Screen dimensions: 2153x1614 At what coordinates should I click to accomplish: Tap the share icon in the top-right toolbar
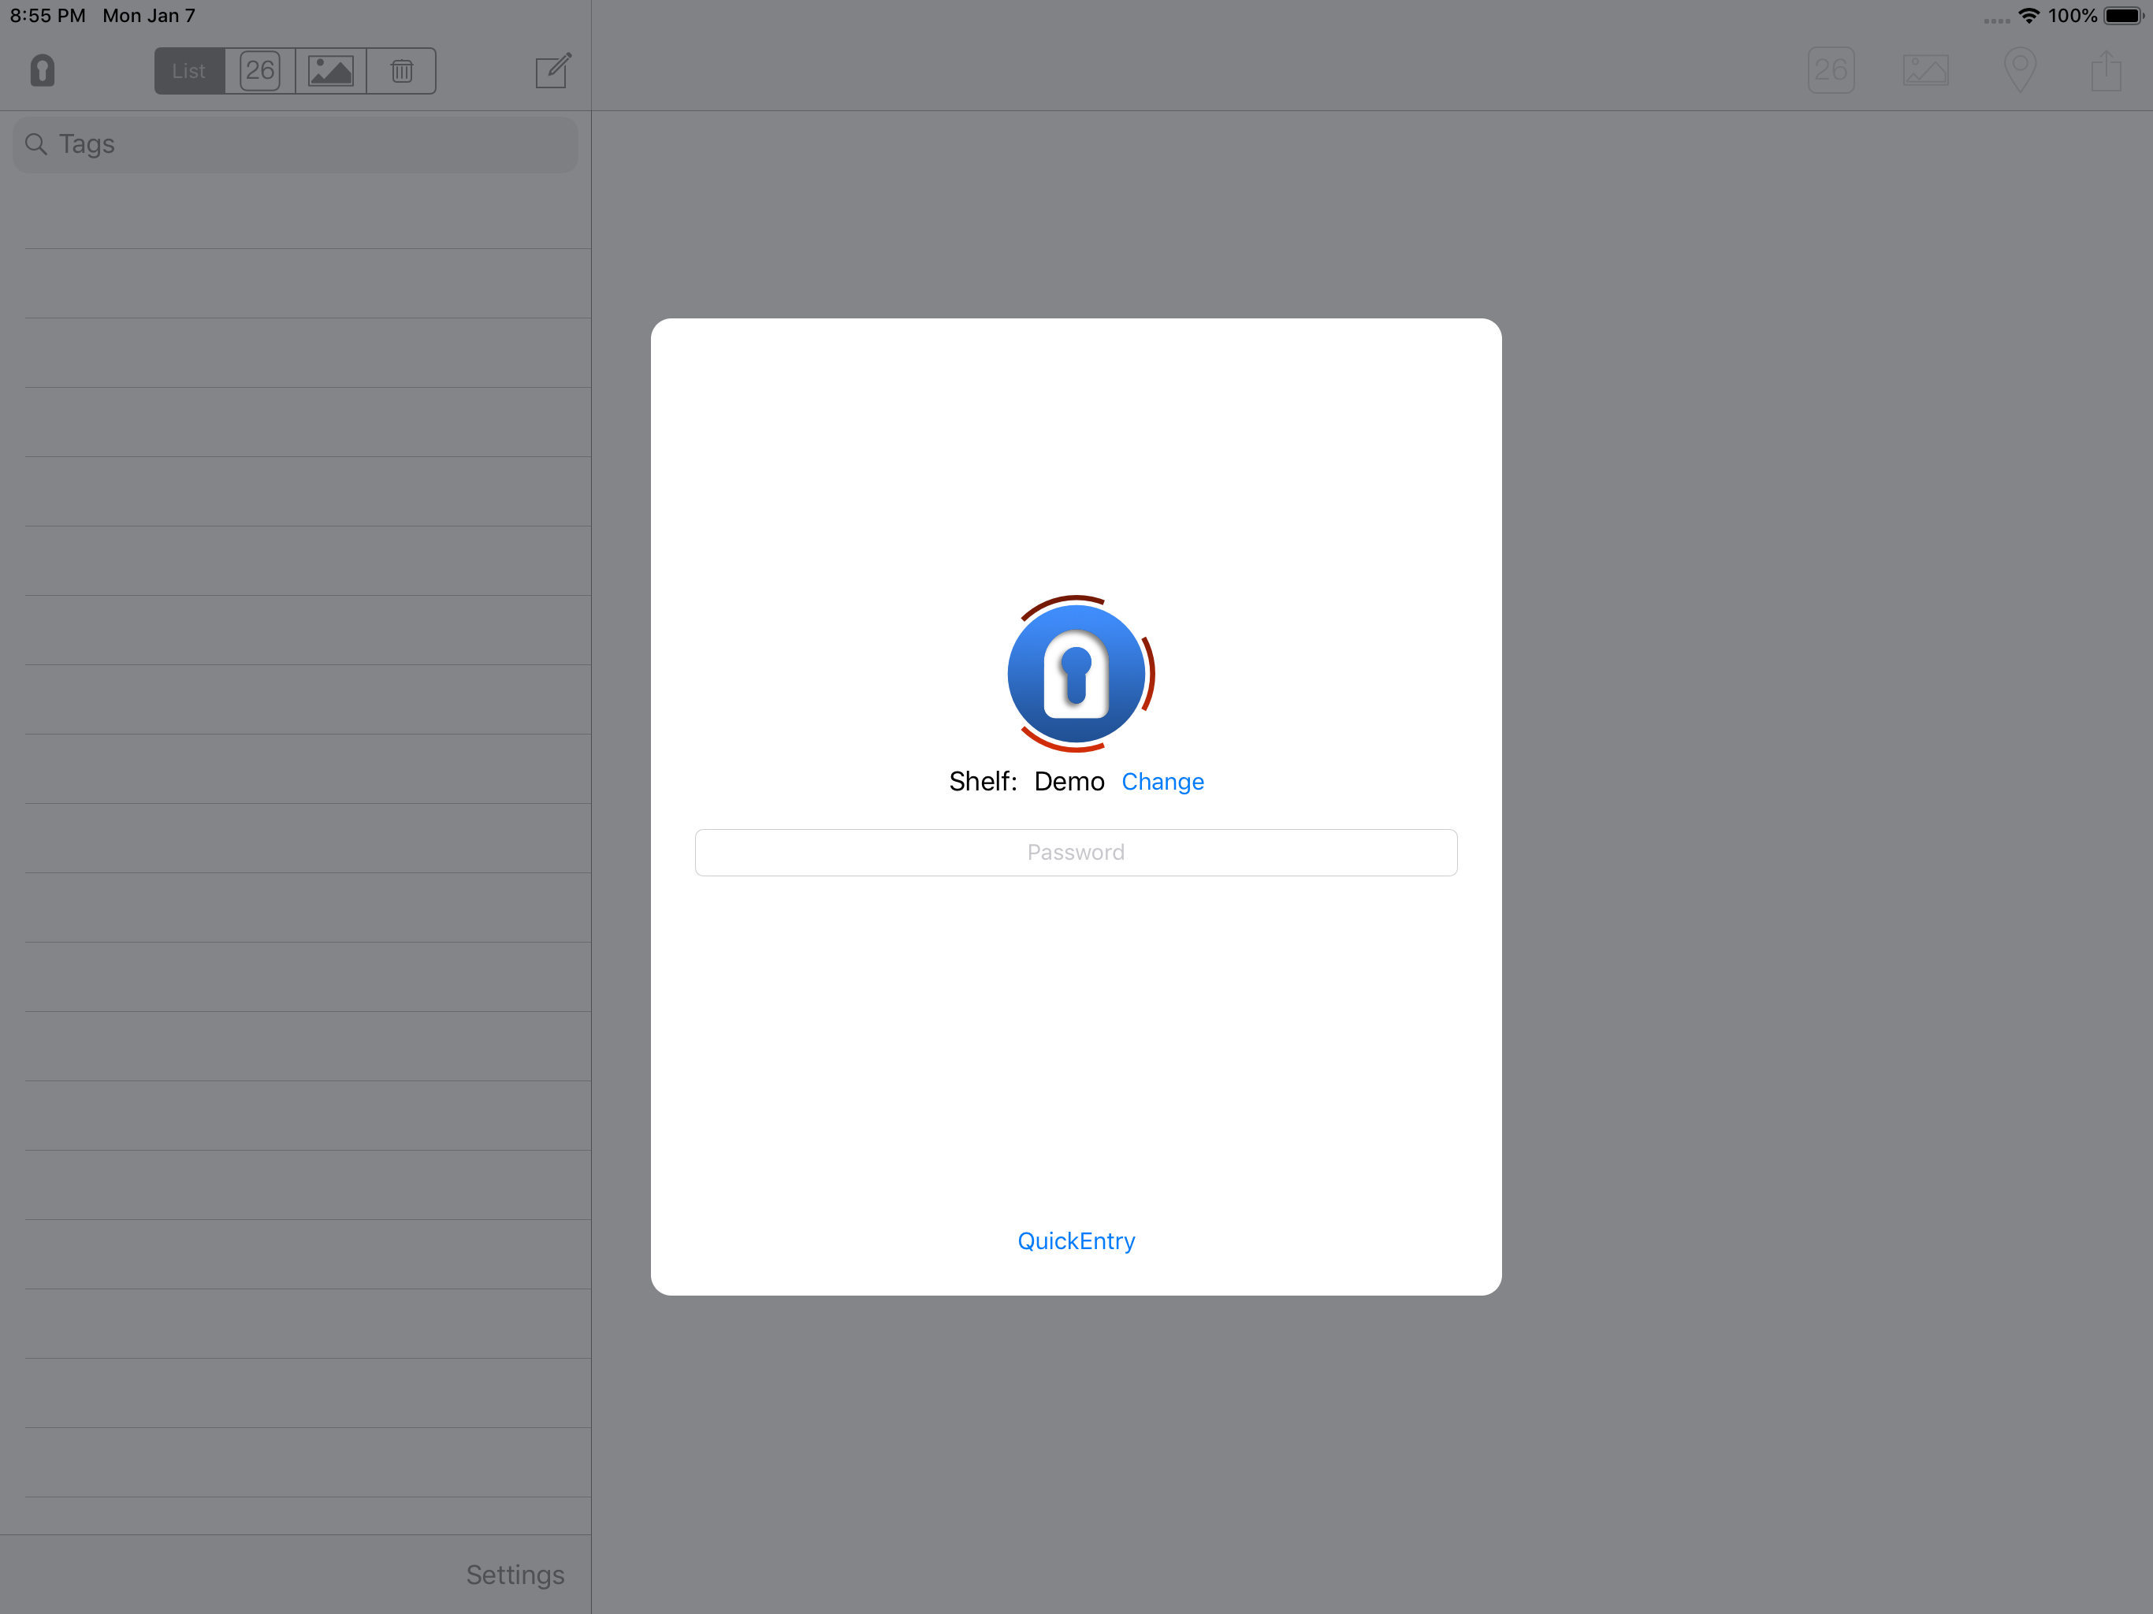2107,70
